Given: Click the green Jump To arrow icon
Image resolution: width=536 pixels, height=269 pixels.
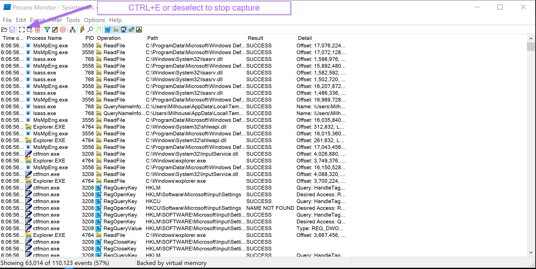Looking at the screenshot, I should coord(98,30).
